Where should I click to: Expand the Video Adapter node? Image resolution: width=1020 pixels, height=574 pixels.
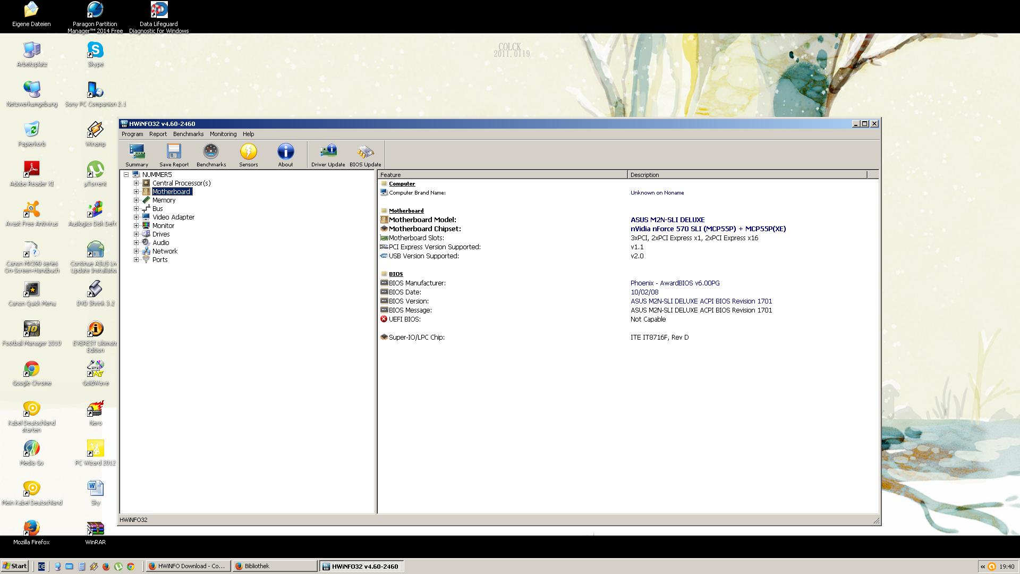click(136, 217)
